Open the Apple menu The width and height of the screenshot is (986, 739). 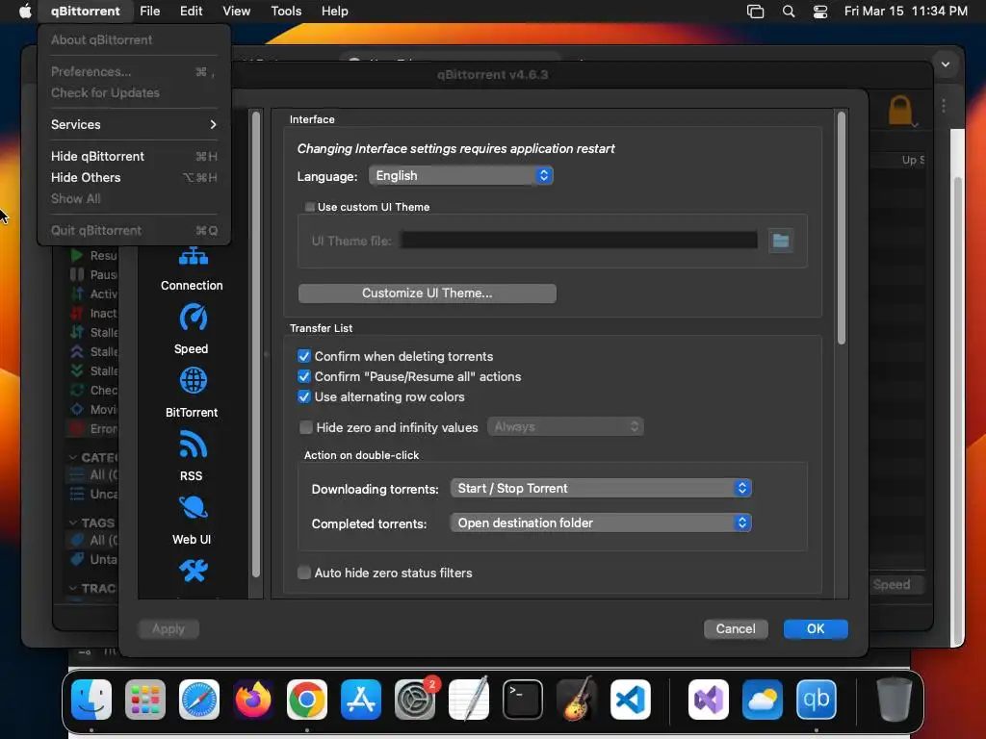tap(25, 12)
